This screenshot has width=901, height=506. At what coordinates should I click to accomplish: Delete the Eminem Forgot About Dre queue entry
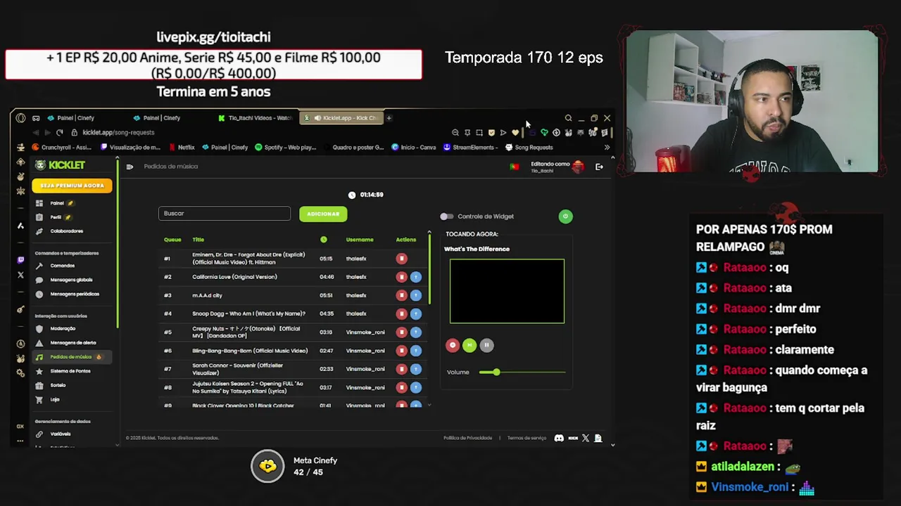click(402, 259)
